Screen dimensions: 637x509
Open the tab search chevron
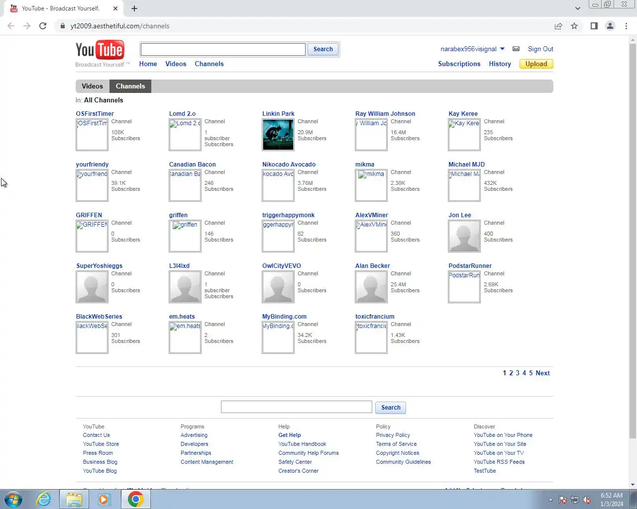[x=577, y=8]
